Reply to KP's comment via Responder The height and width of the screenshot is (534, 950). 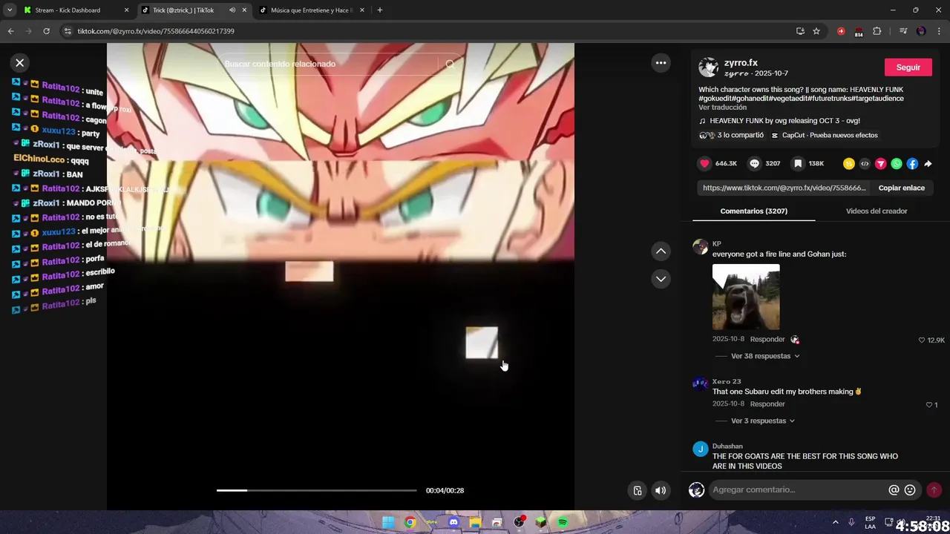coord(767,339)
